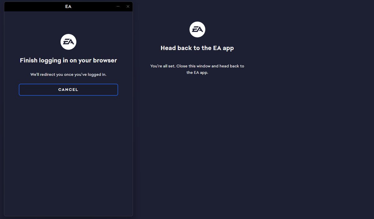This screenshot has width=374, height=219.
Task: Click 'You're all set. Close this window' message
Action: tap(197, 69)
